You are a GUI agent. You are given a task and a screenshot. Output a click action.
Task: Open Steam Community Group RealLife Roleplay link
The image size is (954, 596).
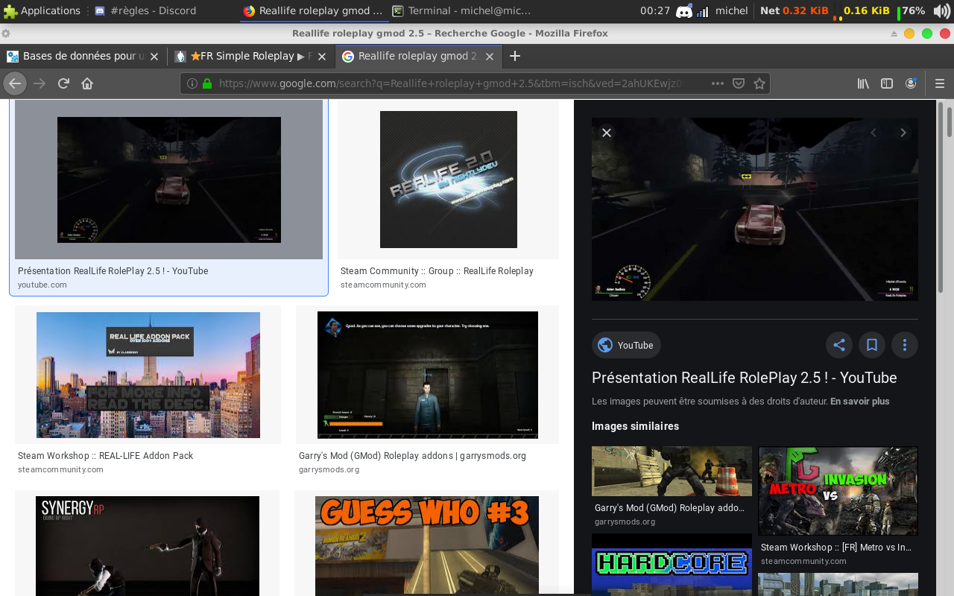point(437,271)
